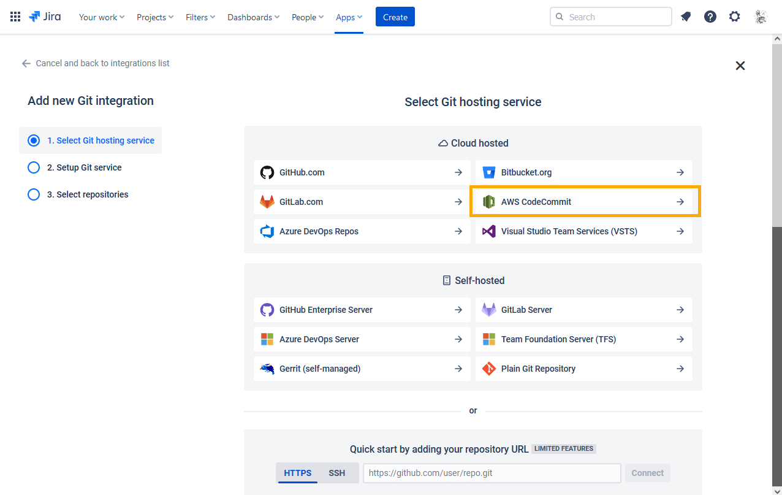Click the Azure DevOps Repos icon
The height and width of the screenshot is (495, 782).
point(267,231)
